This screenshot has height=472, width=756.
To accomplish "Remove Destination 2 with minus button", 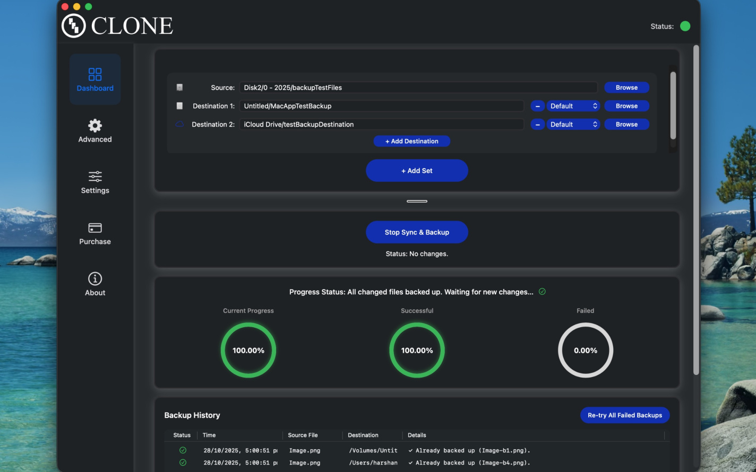I will 537,125.
